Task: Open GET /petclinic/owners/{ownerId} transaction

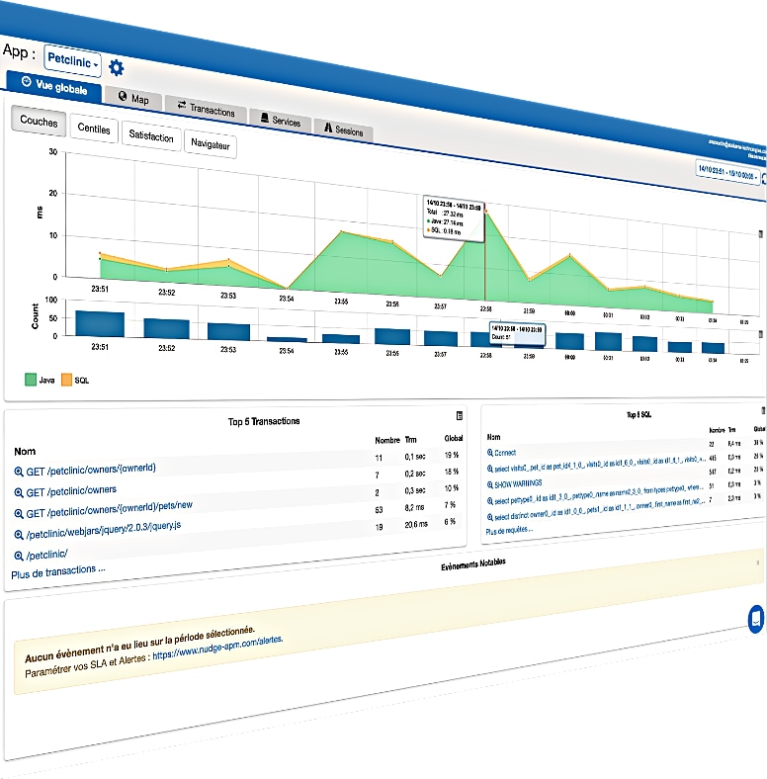Action: (x=91, y=470)
